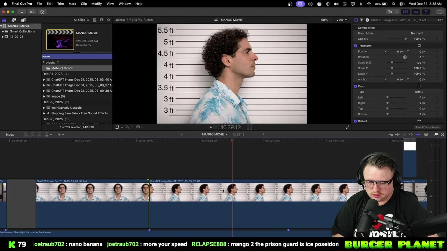The height and width of the screenshot is (251, 447).
Task: Collapse the MANGO MOVIE library
Action: tap(1, 26)
